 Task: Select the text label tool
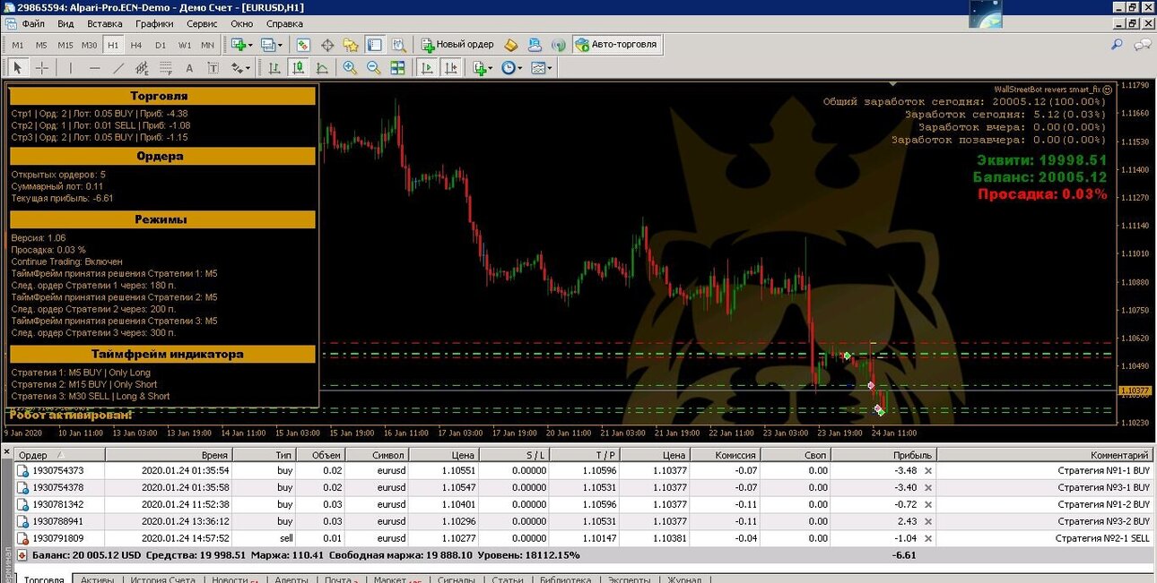[x=213, y=67]
